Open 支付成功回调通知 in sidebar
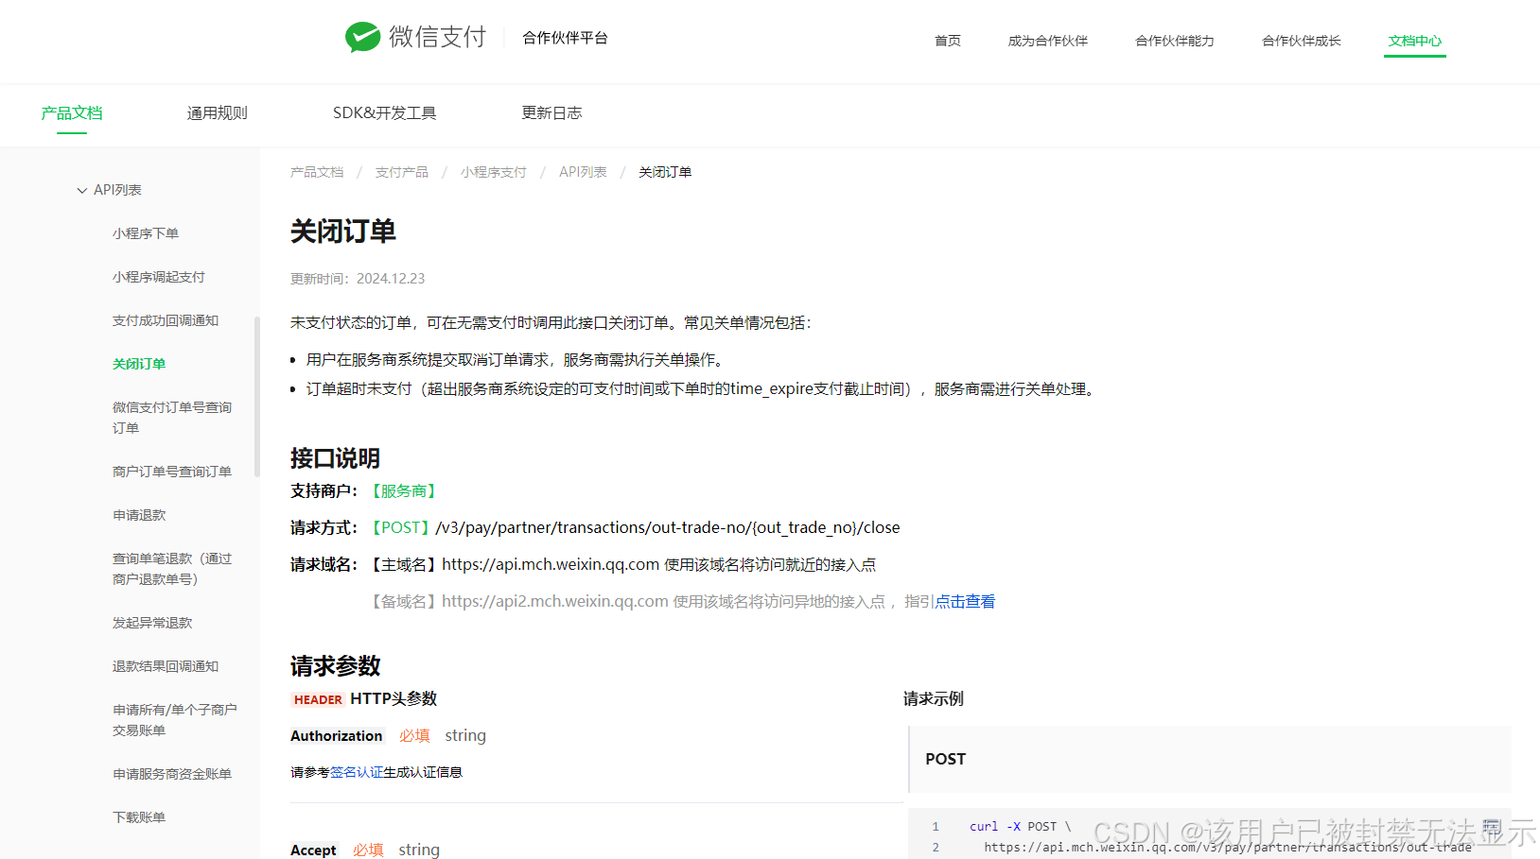 [166, 320]
